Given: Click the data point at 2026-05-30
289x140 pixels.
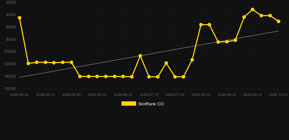Looking at the screenshot, I should (71, 62).
